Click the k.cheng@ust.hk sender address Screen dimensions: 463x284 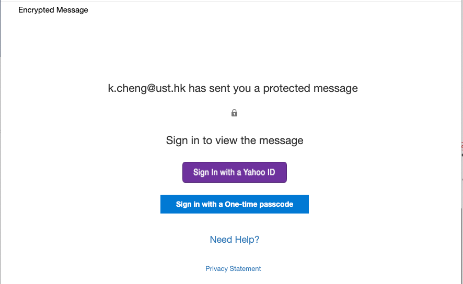point(146,88)
